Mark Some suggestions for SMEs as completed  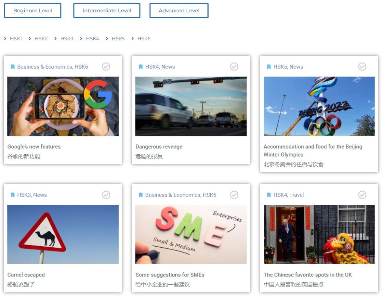tap(234, 195)
